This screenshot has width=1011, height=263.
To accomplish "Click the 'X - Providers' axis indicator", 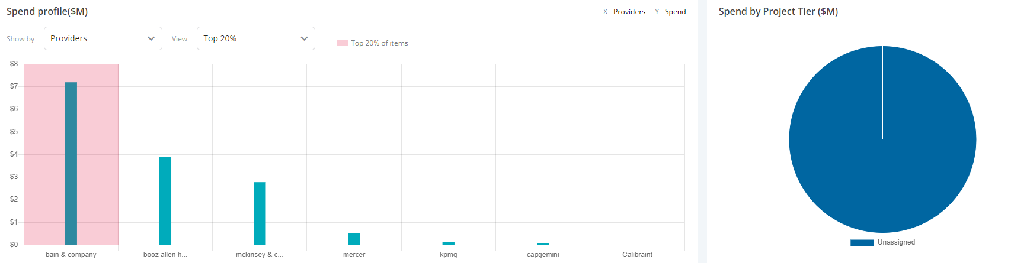I will coord(624,12).
